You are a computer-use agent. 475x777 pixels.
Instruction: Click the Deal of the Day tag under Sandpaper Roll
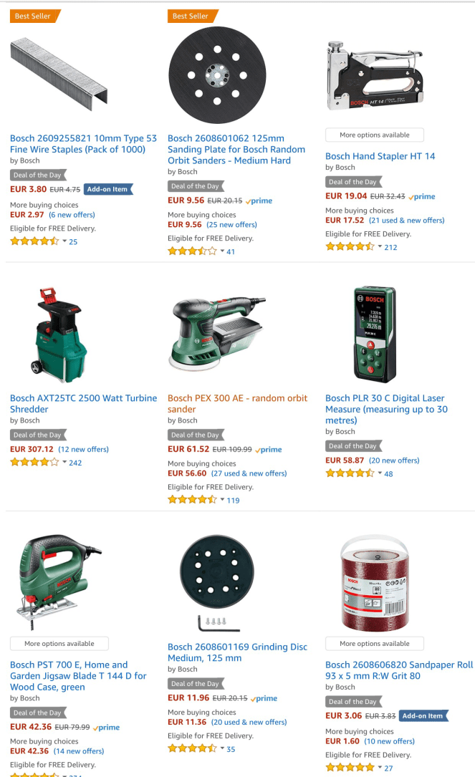tap(354, 702)
